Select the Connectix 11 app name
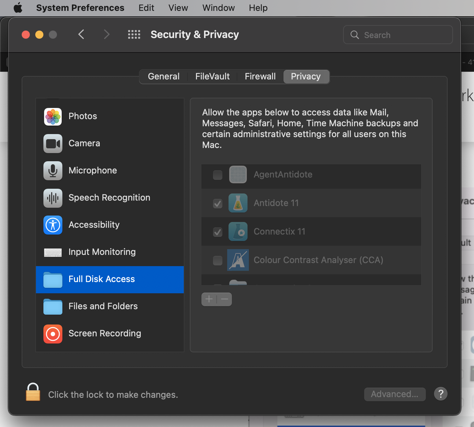The image size is (474, 427). coord(280,231)
